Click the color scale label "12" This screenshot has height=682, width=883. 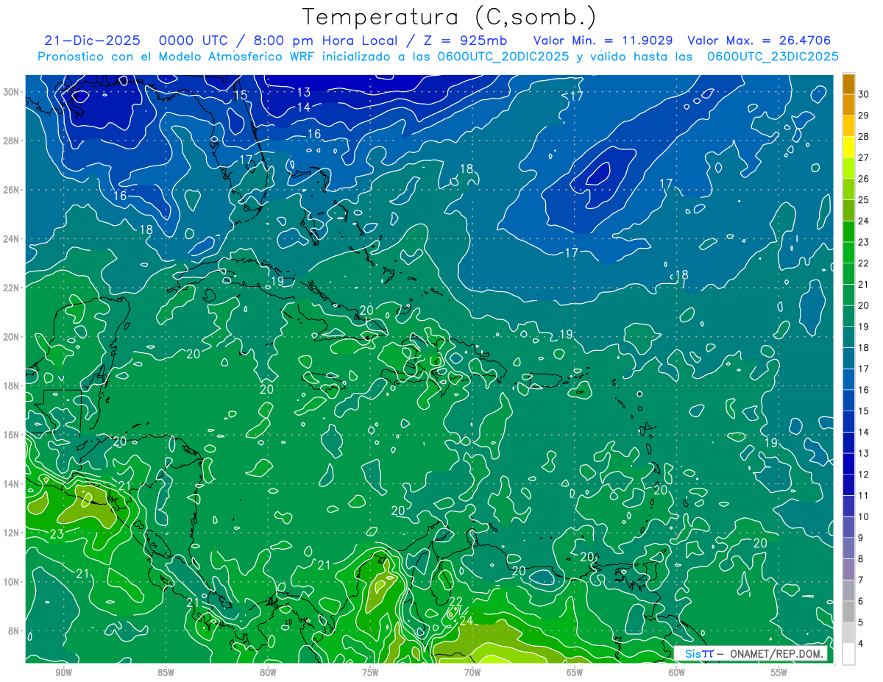864,475
